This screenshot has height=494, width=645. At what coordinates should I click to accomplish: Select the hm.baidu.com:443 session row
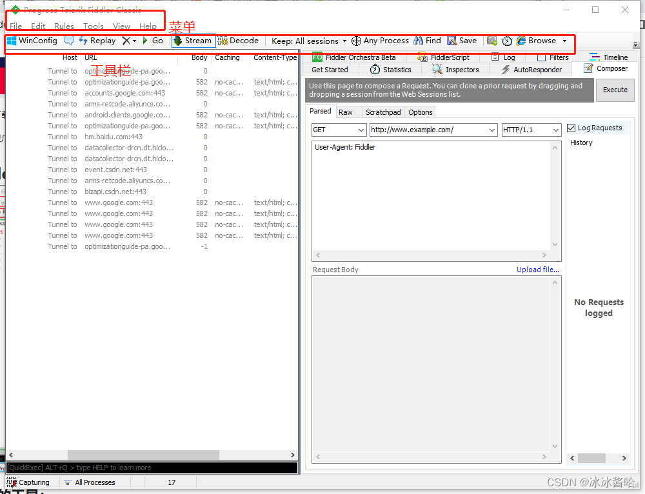152,137
